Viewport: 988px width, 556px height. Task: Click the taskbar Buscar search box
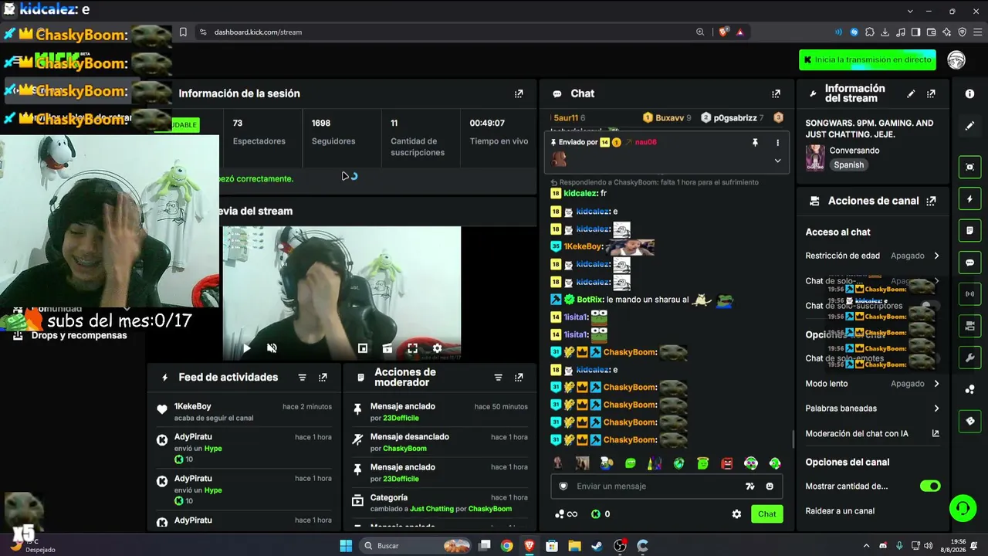point(416,546)
